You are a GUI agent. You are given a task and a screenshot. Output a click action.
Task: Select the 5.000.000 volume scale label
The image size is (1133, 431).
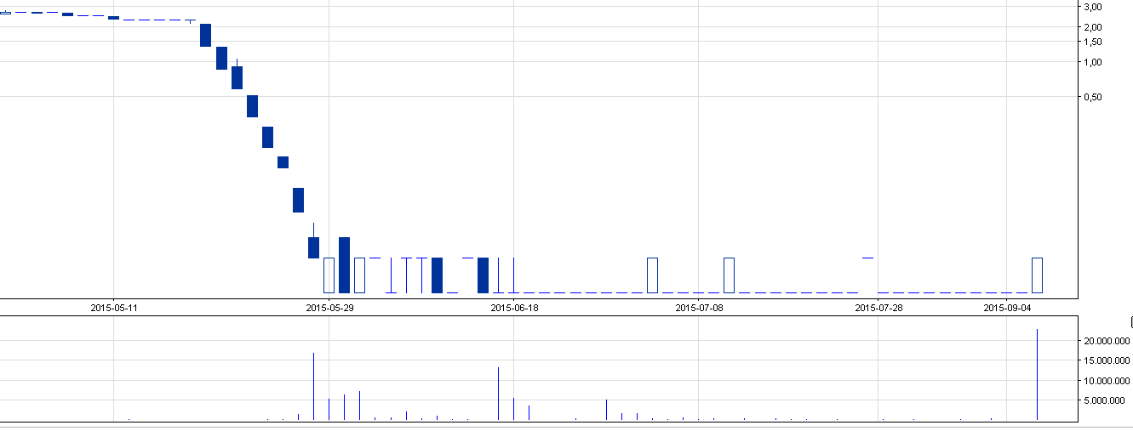(1106, 400)
